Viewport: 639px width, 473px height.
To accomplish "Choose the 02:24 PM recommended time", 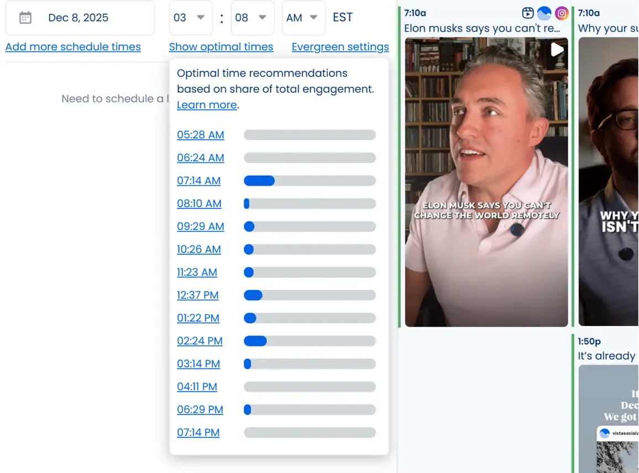I will [200, 341].
